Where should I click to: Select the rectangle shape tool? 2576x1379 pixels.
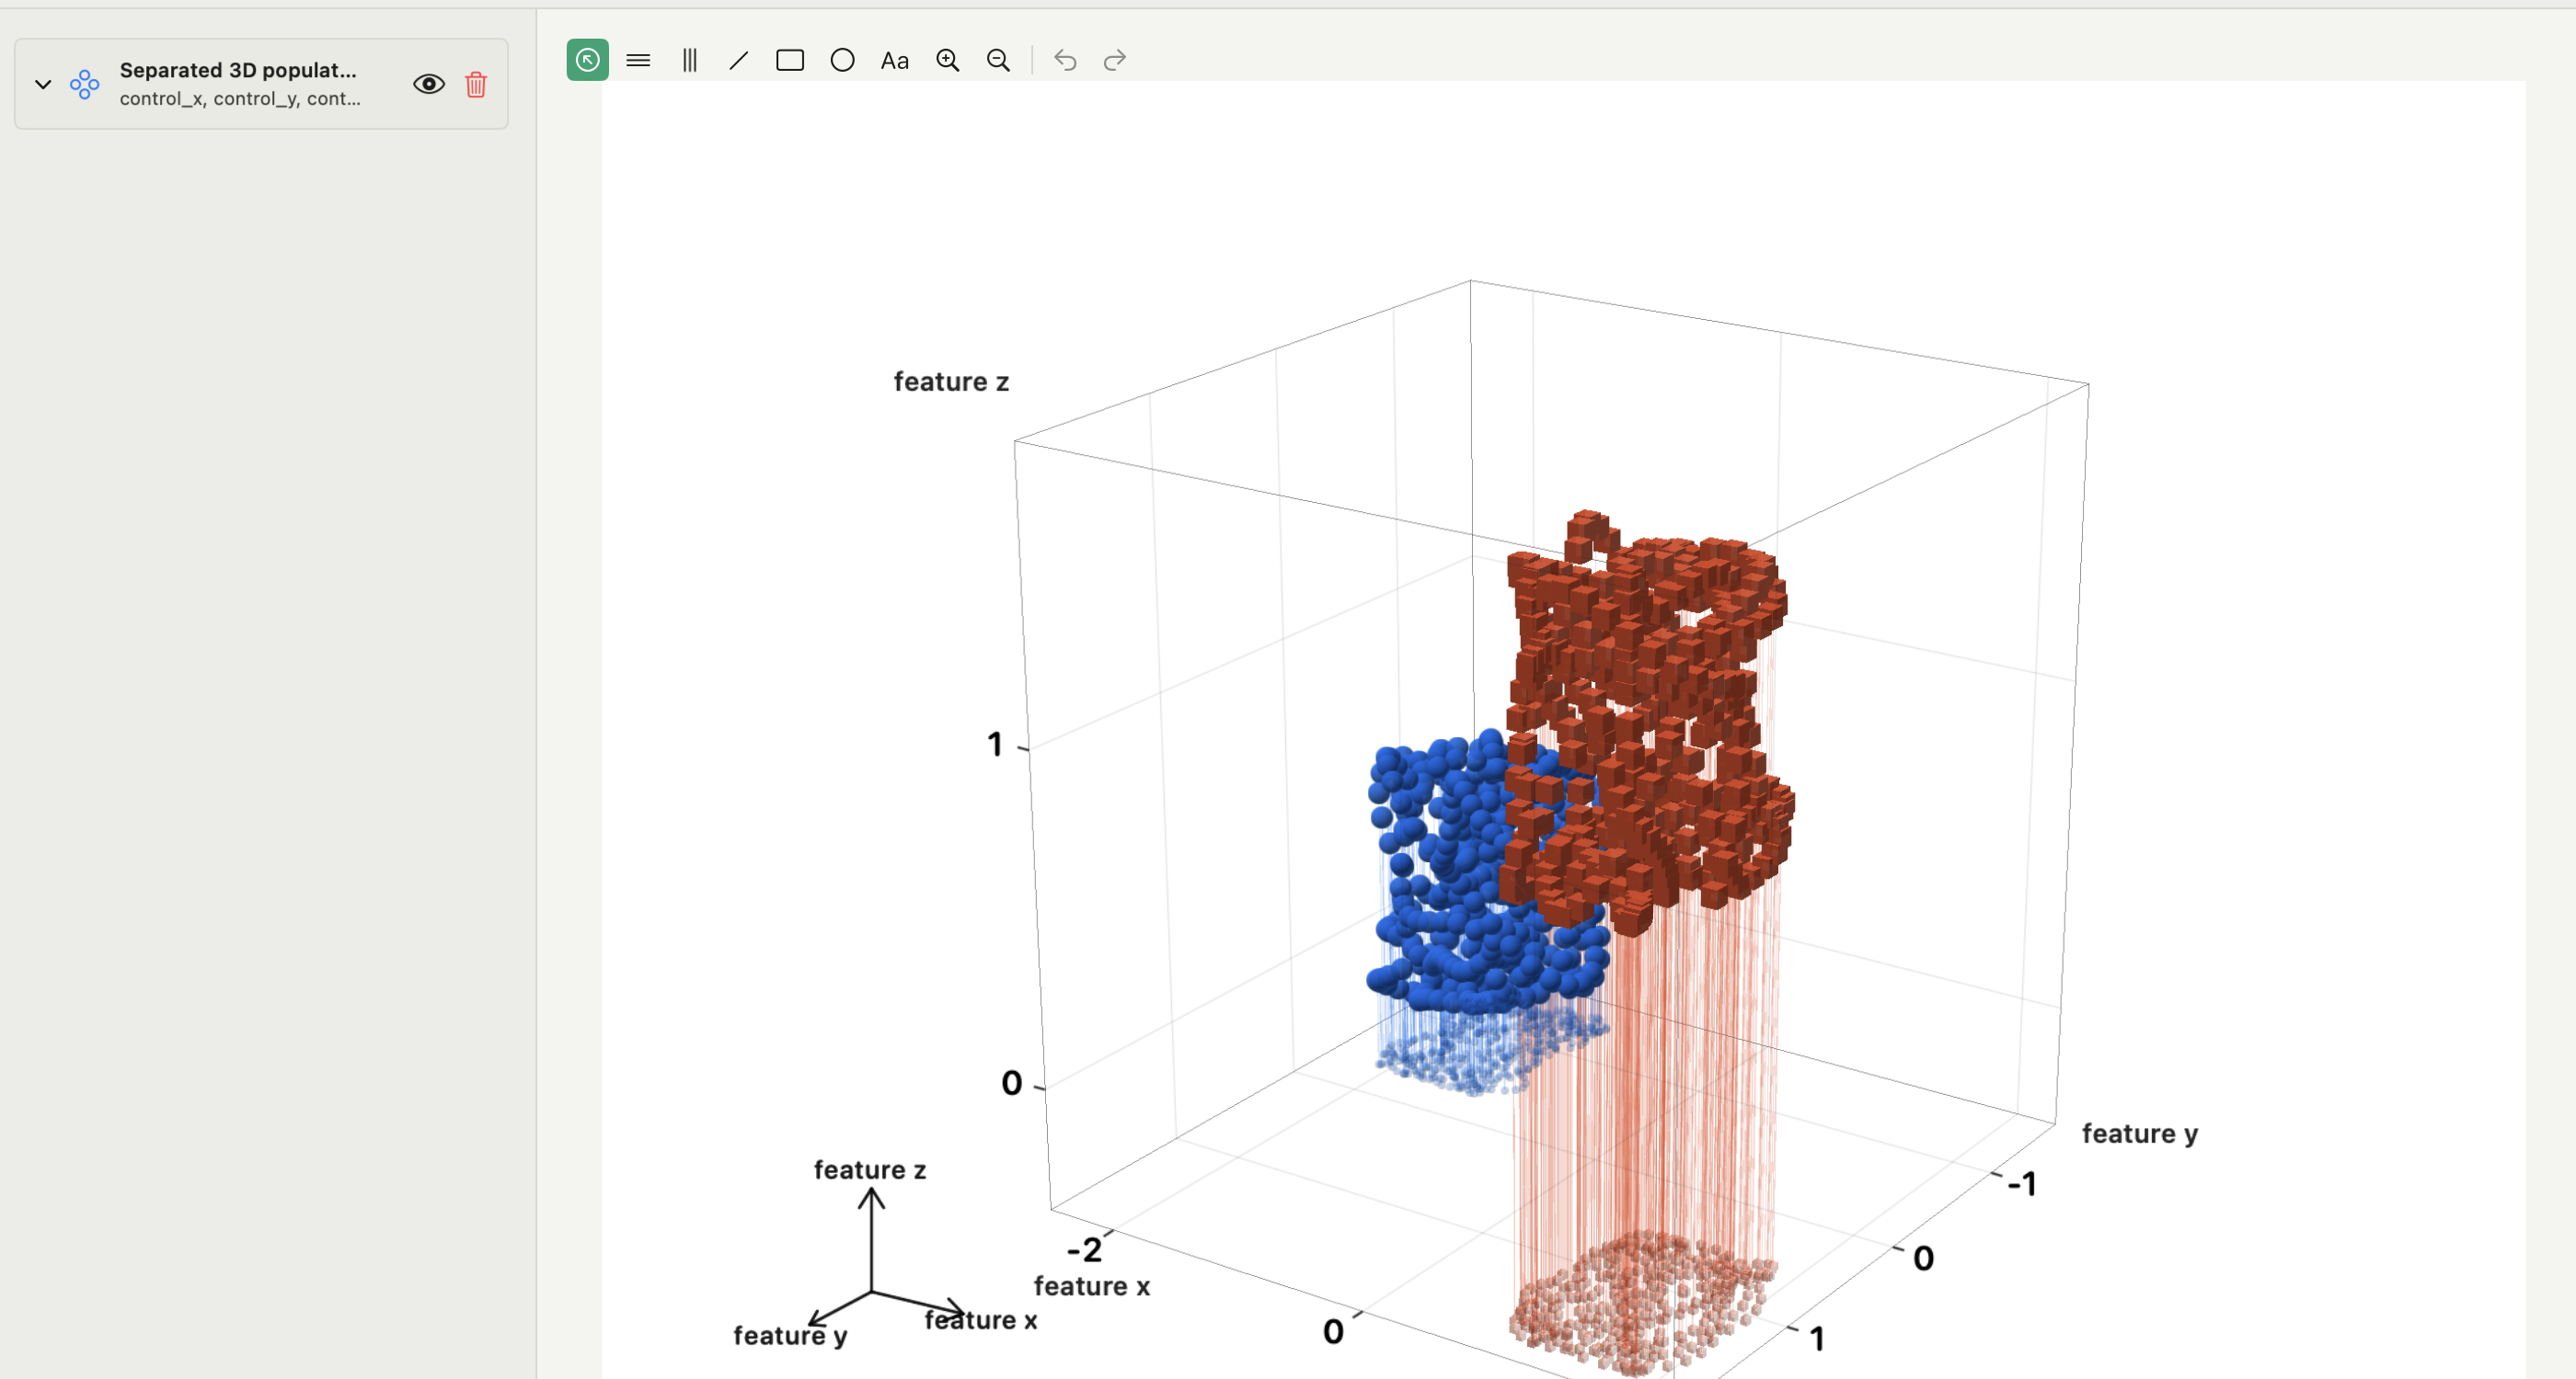point(790,61)
